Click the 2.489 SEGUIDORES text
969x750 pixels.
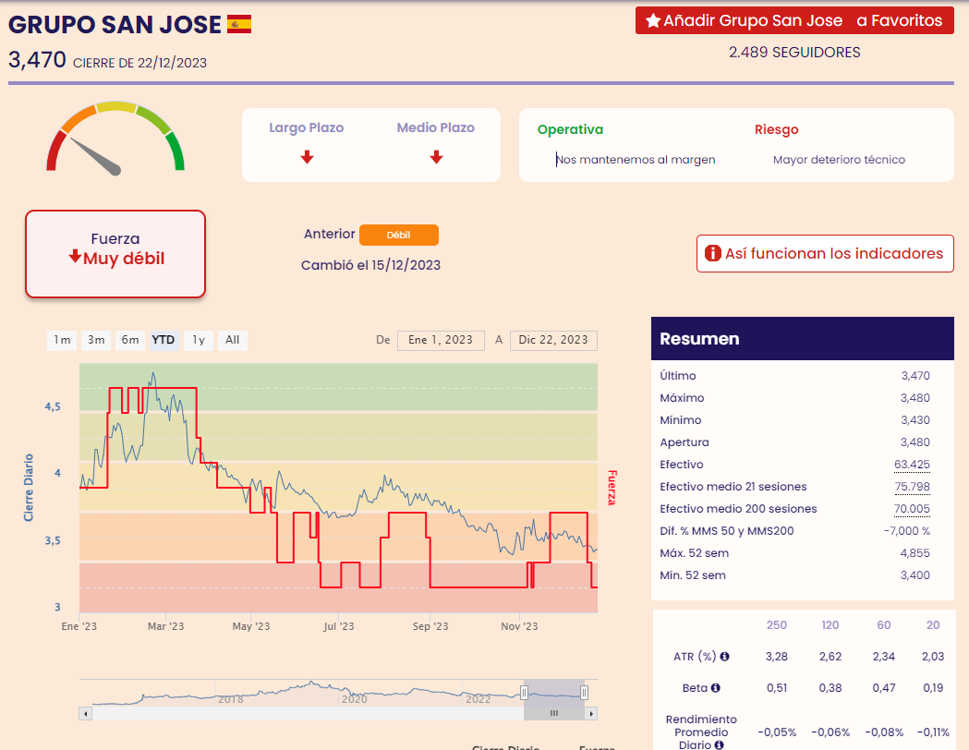(794, 53)
